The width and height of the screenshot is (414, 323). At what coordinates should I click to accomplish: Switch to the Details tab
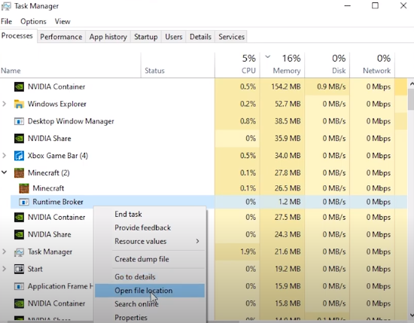click(x=200, y=37)
